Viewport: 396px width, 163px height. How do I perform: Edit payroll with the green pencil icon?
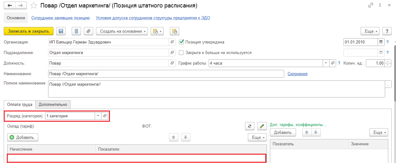click(x=262, y=126)
